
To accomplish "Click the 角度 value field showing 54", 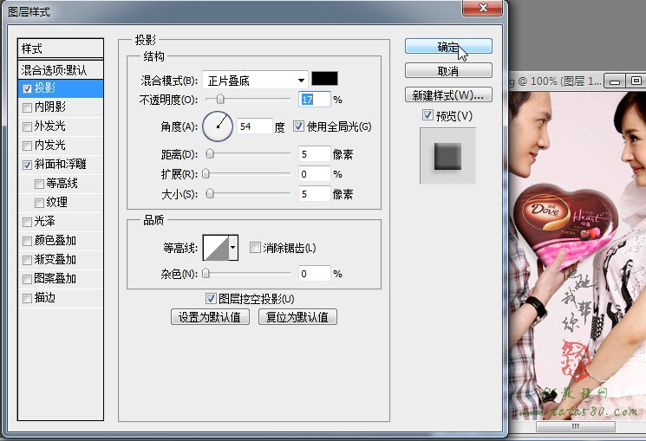I will click(255, 126).
